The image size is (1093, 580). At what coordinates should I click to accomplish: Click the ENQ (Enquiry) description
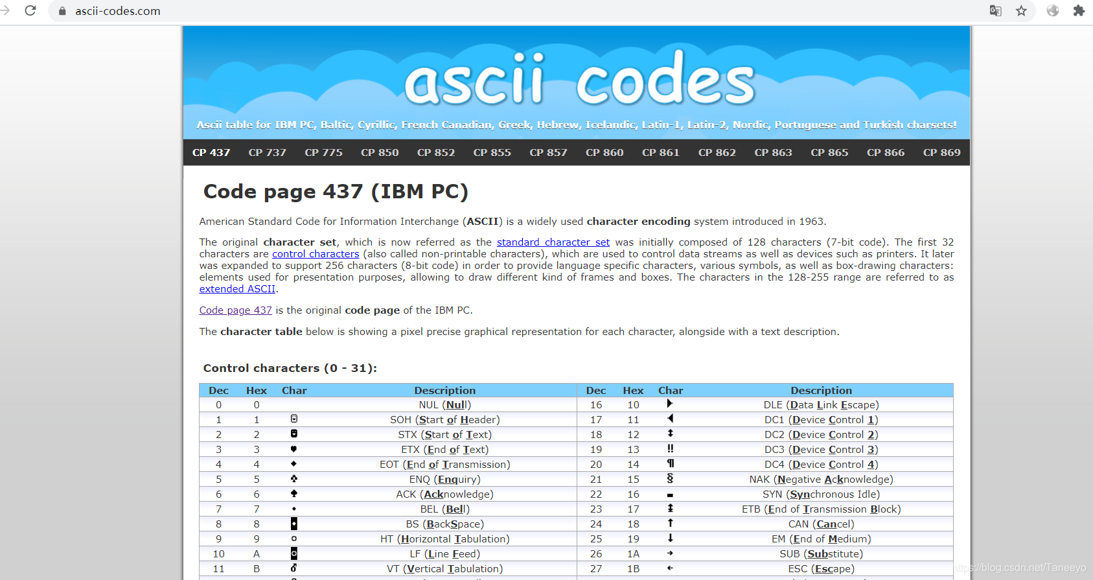tap(445, 480)
